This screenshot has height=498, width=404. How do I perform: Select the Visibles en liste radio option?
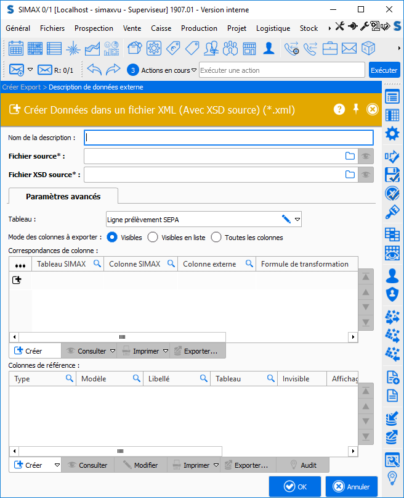coord(153,237)
